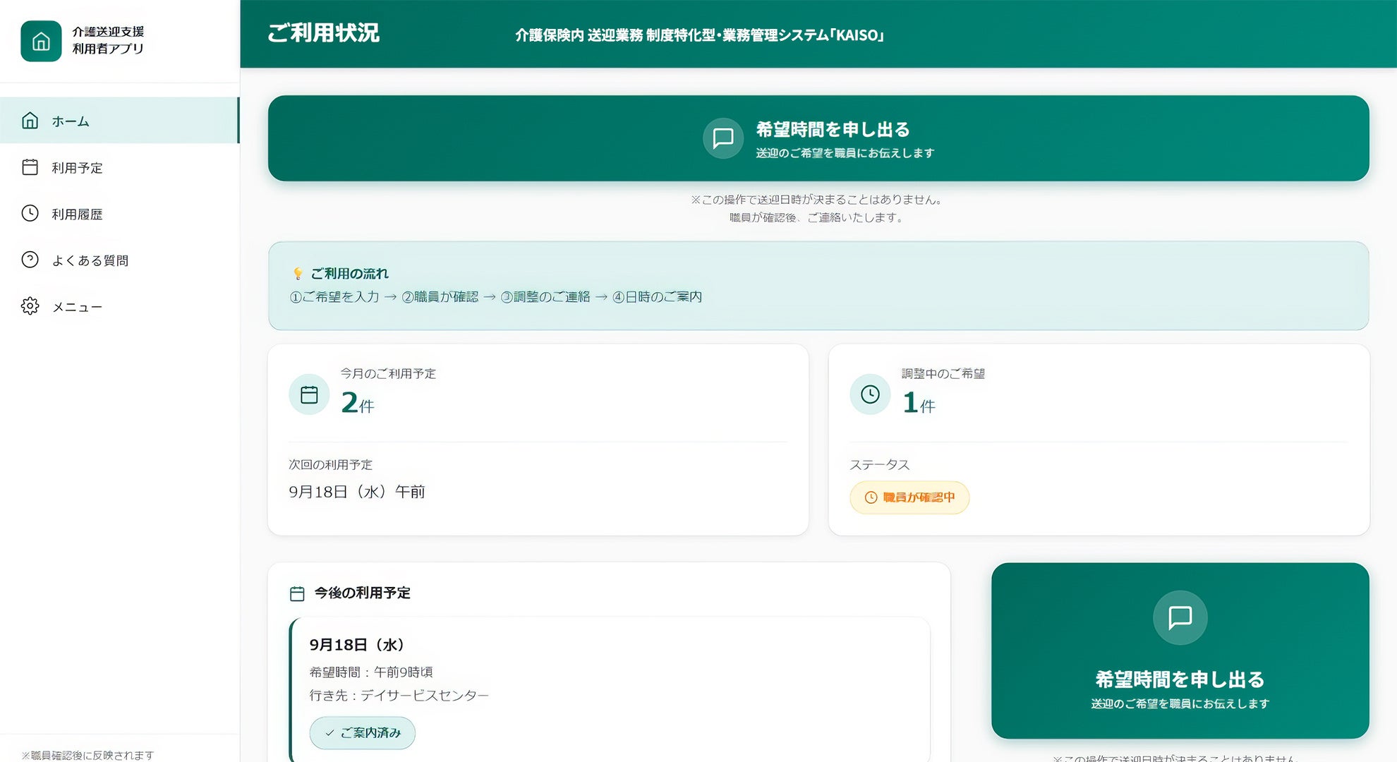Viewport: 1397px width, 762px height.
Task: Click calendar icon next to 今後の利用予定
Action: pyautogui.click(x=297, y=593)
